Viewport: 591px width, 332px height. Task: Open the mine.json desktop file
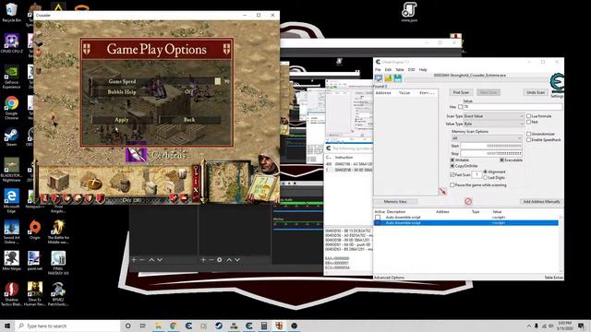click(409, 12)
